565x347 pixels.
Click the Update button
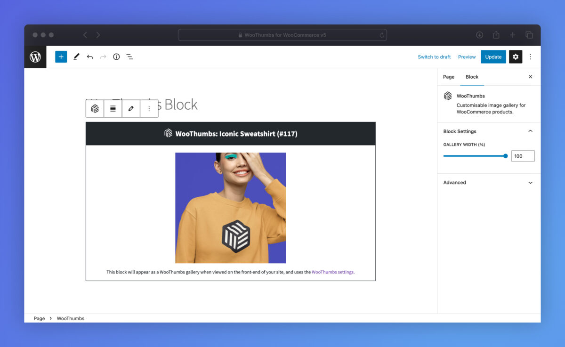pos(493,57)
